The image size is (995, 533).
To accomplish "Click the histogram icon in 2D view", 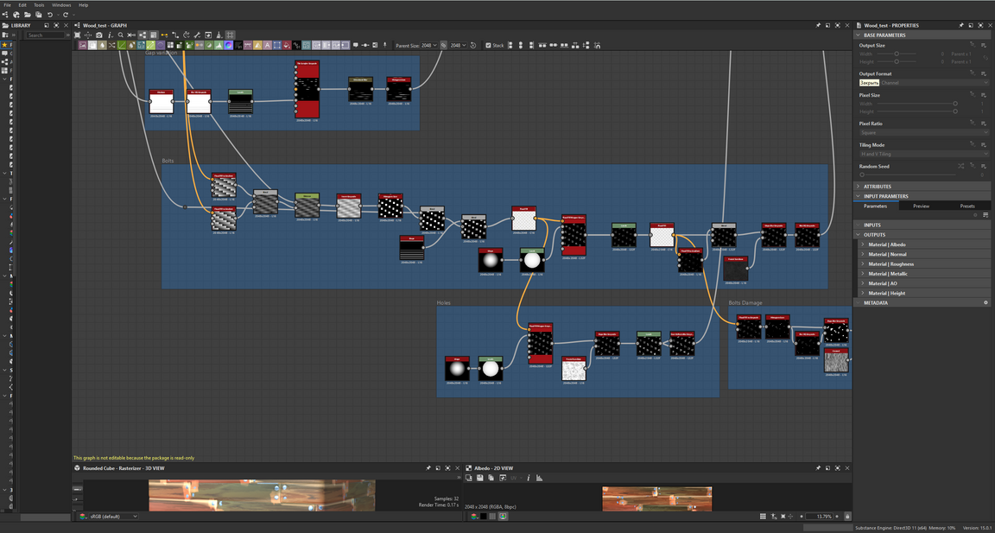I will pyautogui.click(x=539, y=478).
